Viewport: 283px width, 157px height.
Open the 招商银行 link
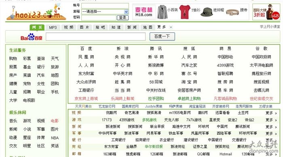pyautogui.click(x=142, y=140)
